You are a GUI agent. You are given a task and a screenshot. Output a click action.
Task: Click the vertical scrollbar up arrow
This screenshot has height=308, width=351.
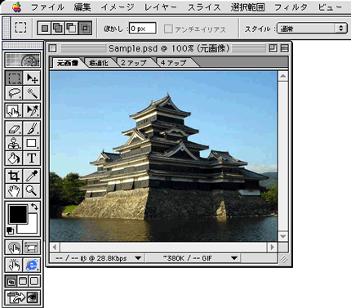tap(283, 76)
